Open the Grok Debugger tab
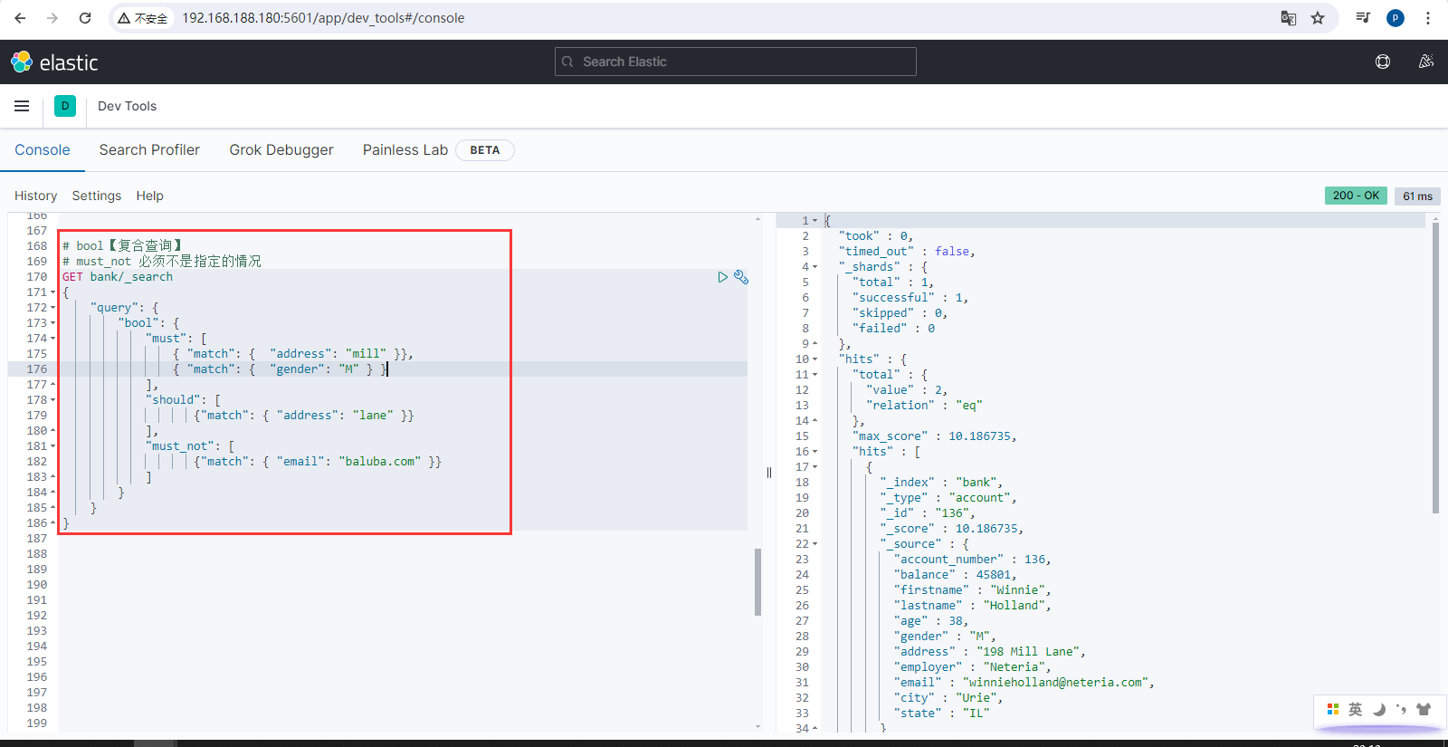The width and height of the screenshot is (1448, 747). pos(281,149)
